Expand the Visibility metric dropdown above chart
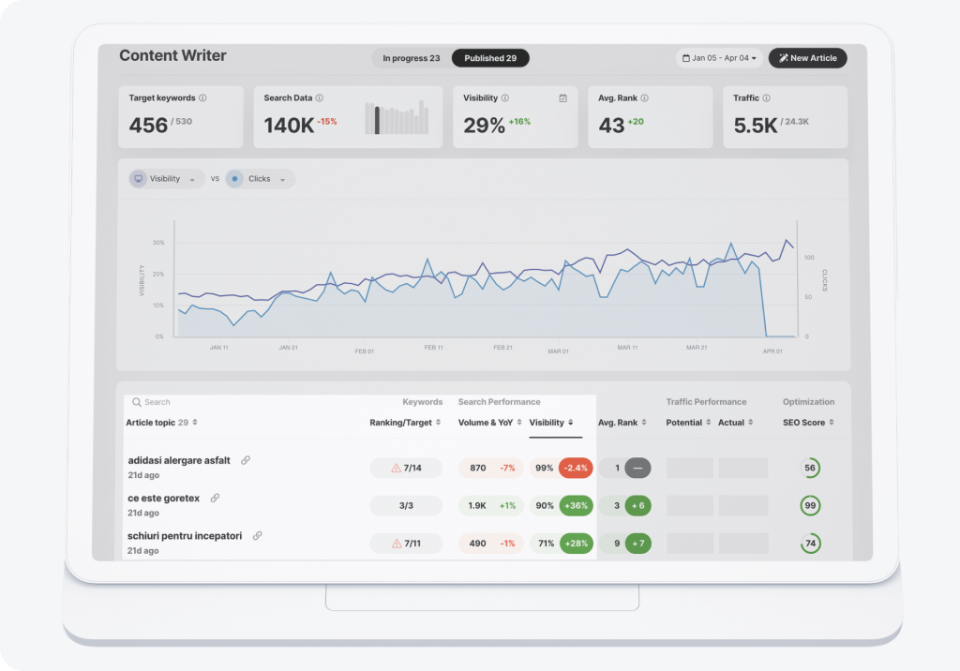 pyautogui.click(x=167, y=179)
